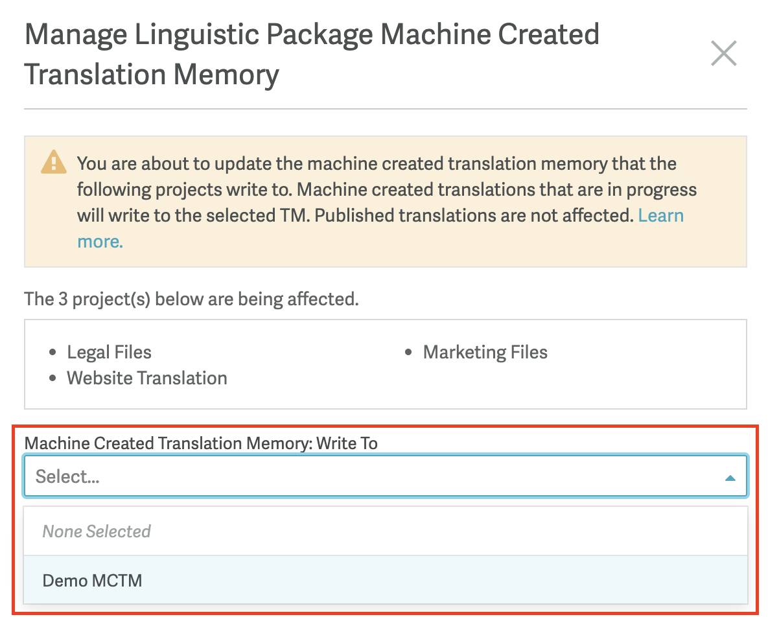This screenshot has width=779, height=617.
Task: Click the Legal Files project name
Action: click(x=109, y=353)
